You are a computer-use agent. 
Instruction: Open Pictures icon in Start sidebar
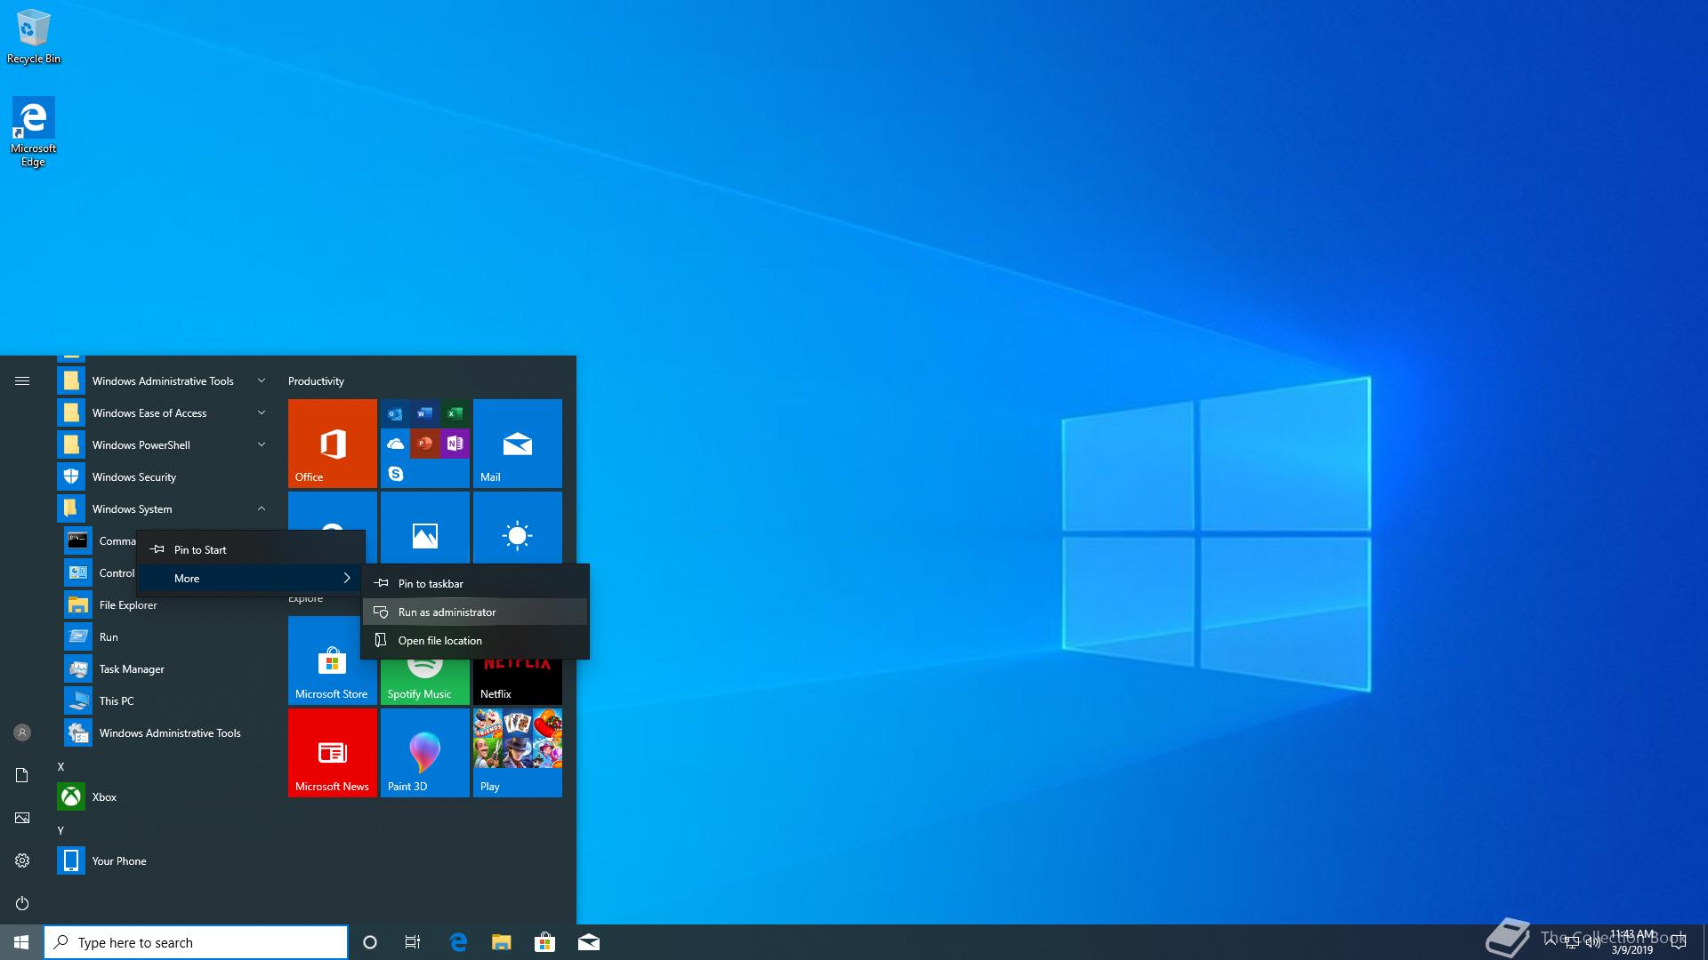point(22,818)
